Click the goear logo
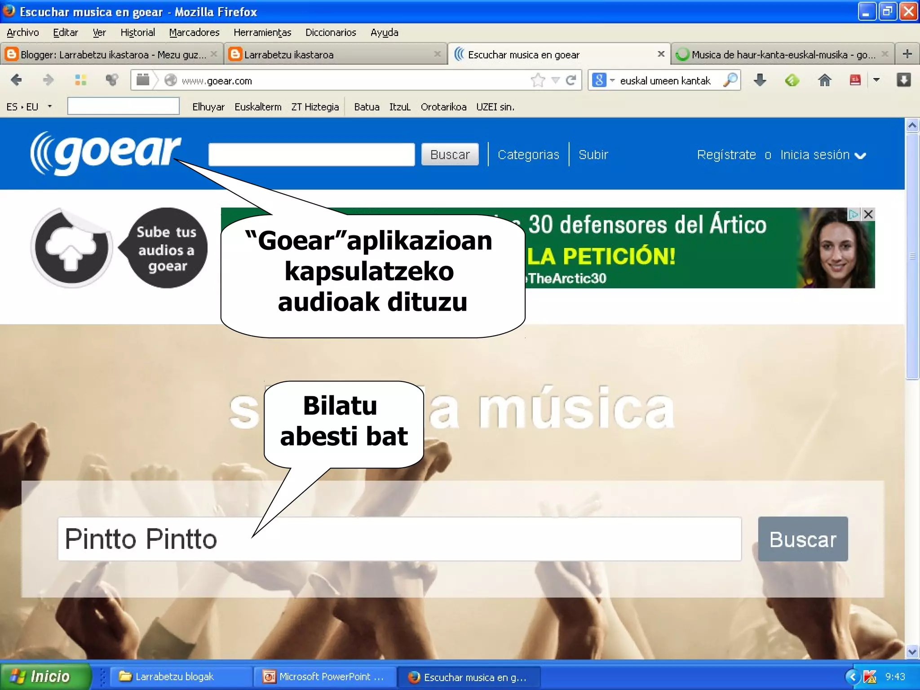920x690 pixels. click(105, 154)
